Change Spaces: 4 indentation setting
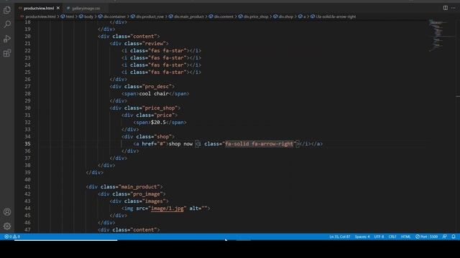The height and width of the screenshot is (258, 460). (x=362, y=236)
